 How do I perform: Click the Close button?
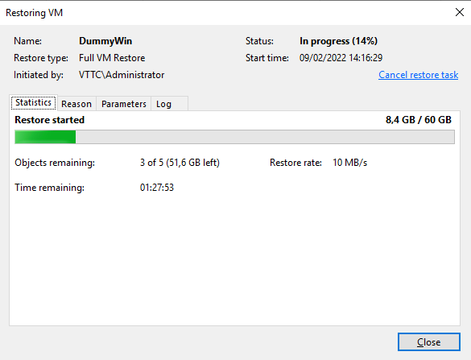[x=428, y=342]
